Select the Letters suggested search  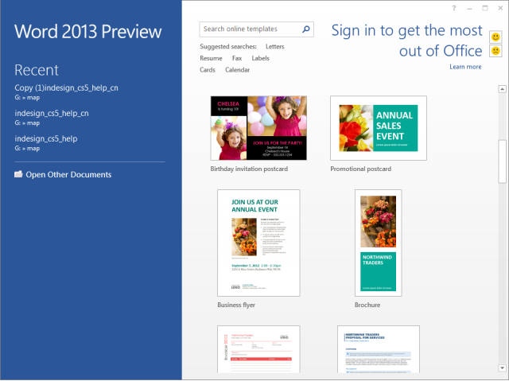274,47
